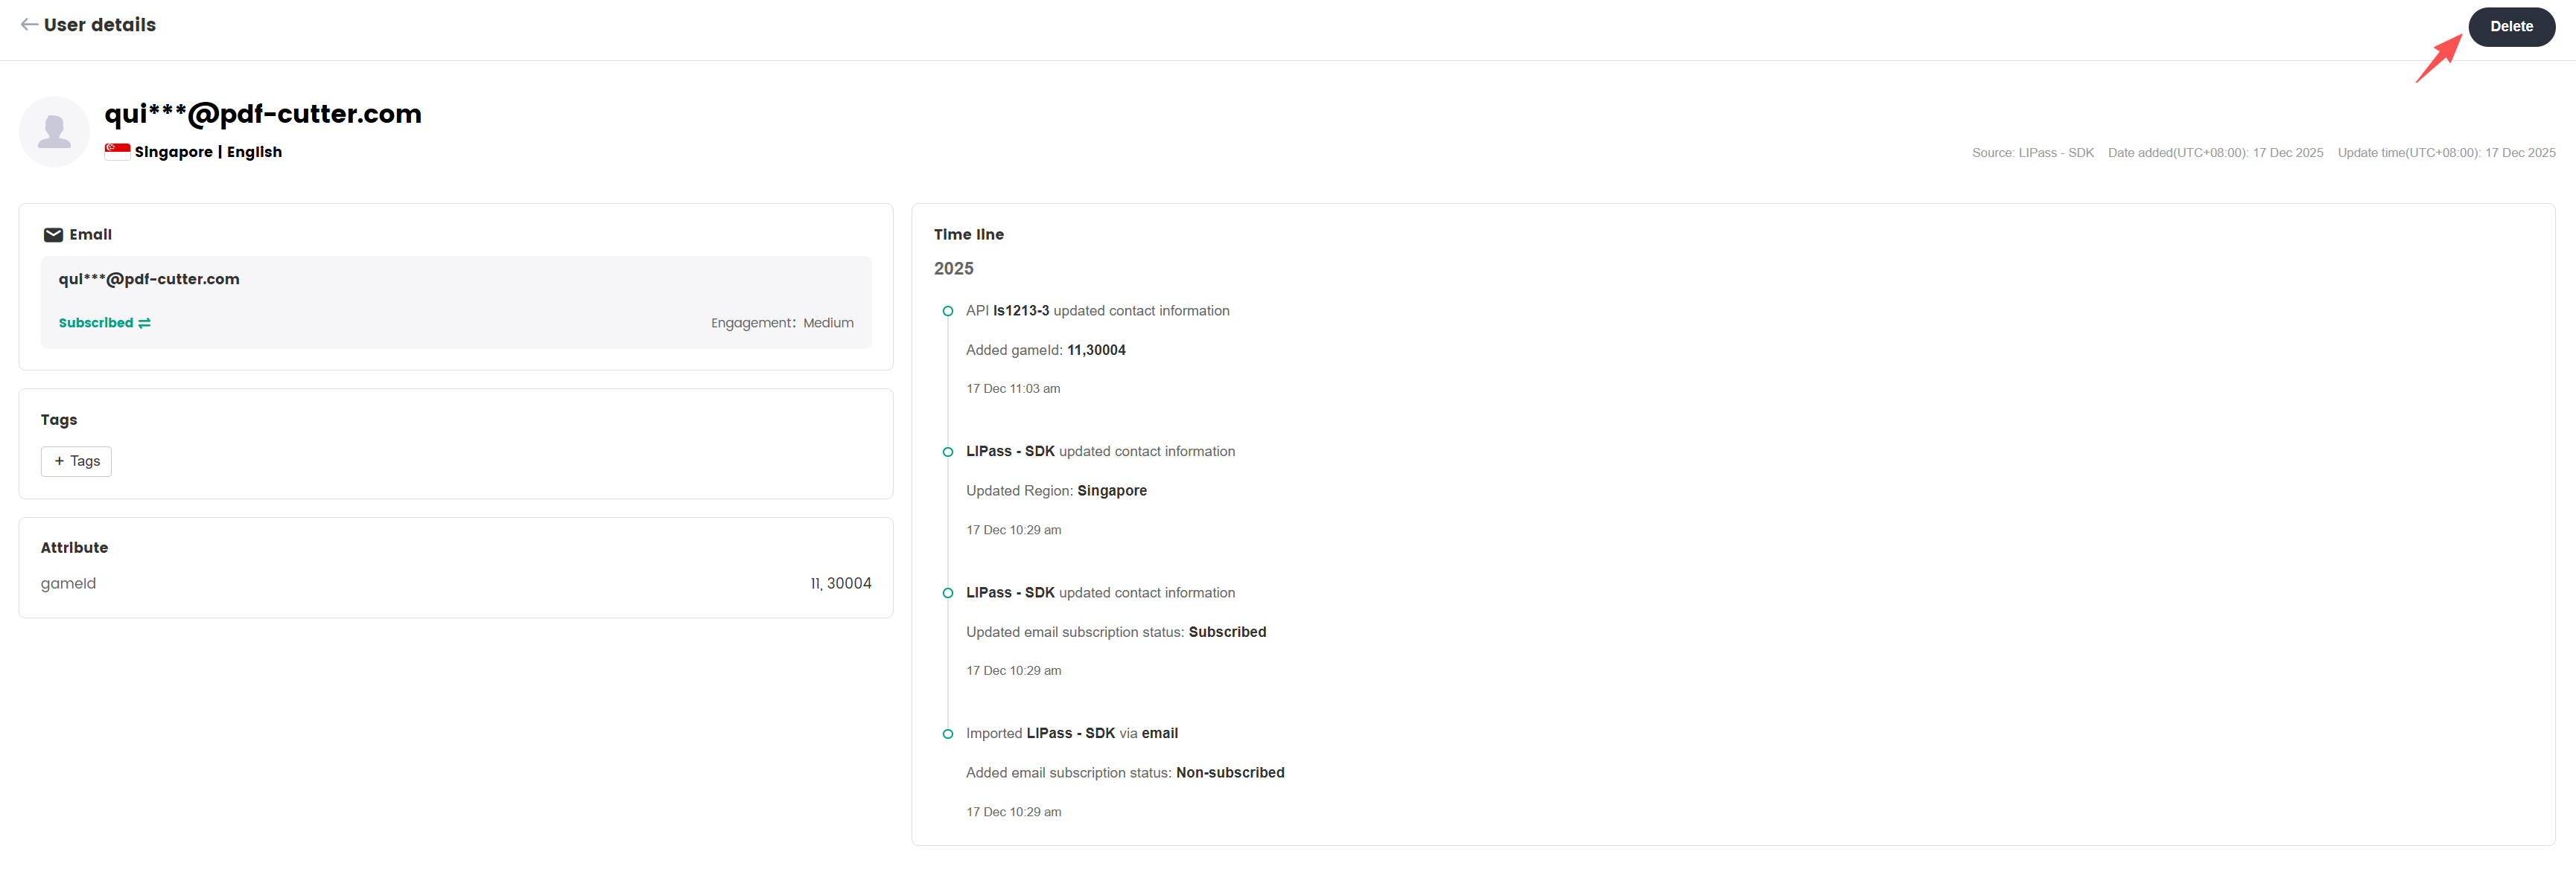Click the Source: LiPass - SDK text
This screenshot has height=875, width=2576.
point(2032,153)
